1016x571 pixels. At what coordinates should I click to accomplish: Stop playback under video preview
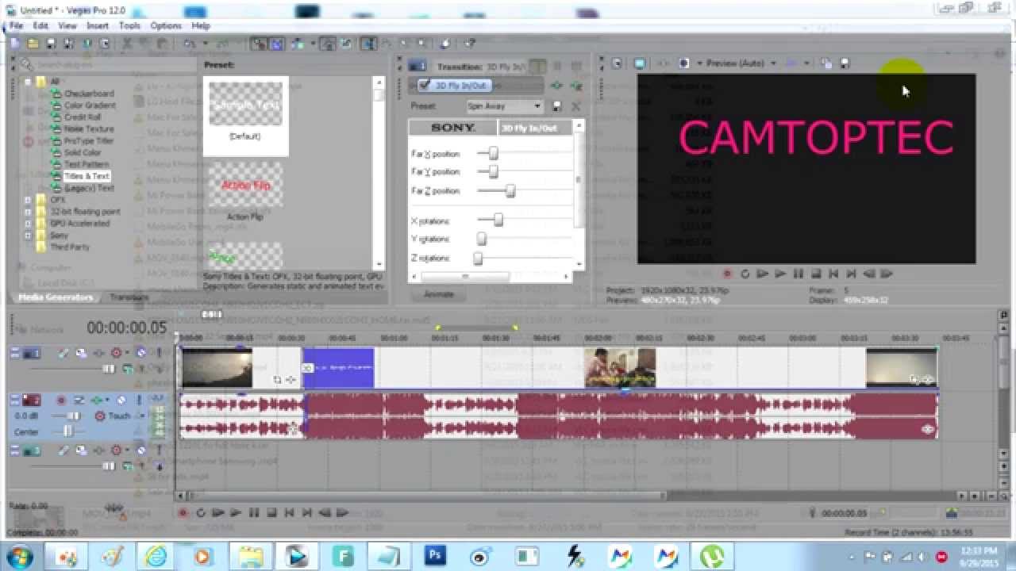pyautogui.click(x=816, y=274)
